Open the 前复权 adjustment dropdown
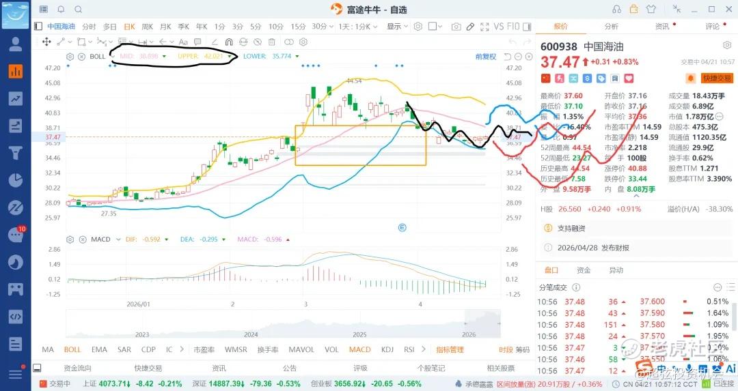The height and width of the screenshot is (391, 738). tap(486, 57)
